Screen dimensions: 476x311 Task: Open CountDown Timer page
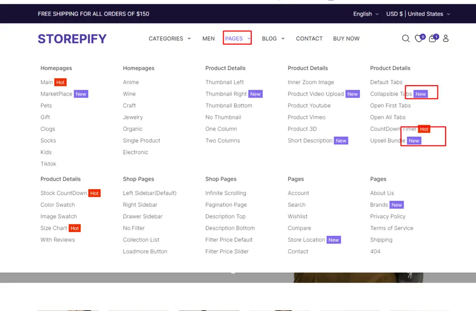click(x=397, y=129)
